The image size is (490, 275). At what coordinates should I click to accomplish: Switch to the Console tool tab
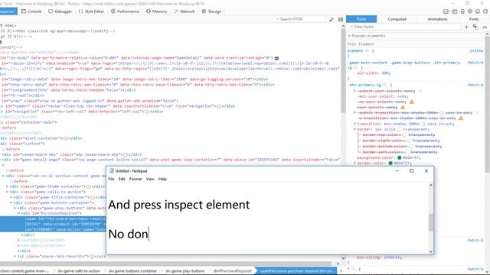(31, 11)
